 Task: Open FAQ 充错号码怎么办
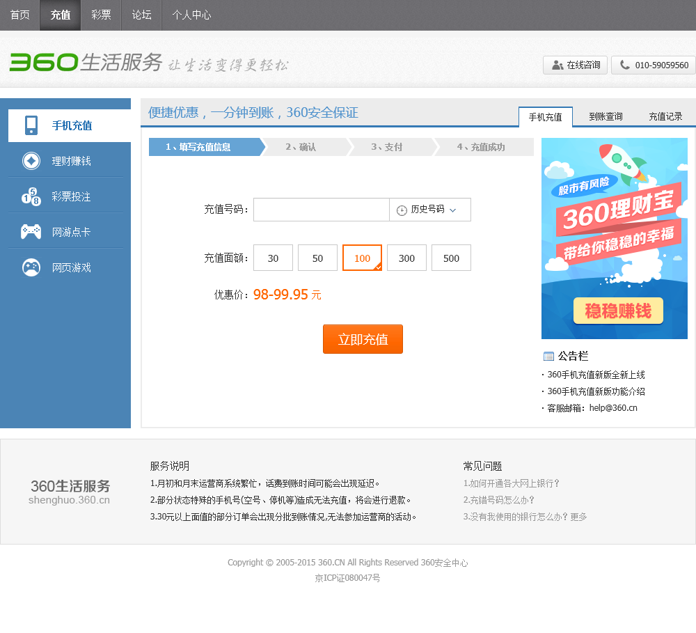498,500
